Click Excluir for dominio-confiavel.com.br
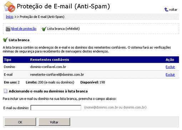 point(170,67)
